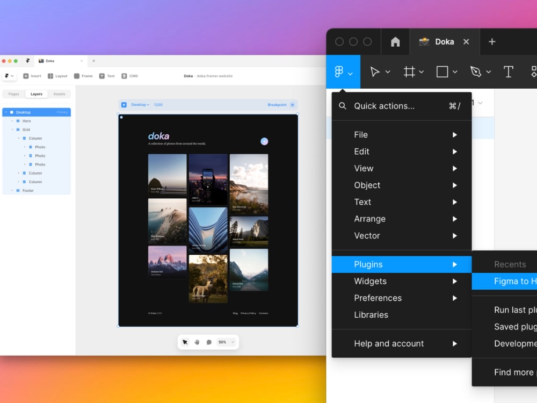Select the Frame tool in Figma toolbar
This screenshot has width=537, height=403.
pos(409,71)
